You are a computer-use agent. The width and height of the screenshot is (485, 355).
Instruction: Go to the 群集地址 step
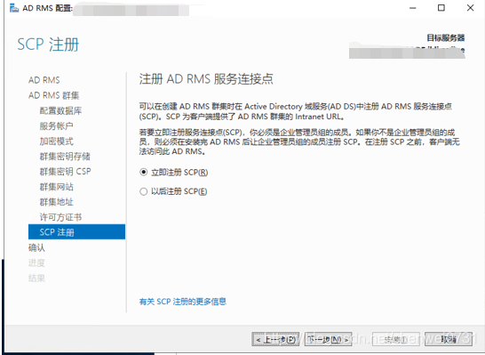click(x=56, y=202)
